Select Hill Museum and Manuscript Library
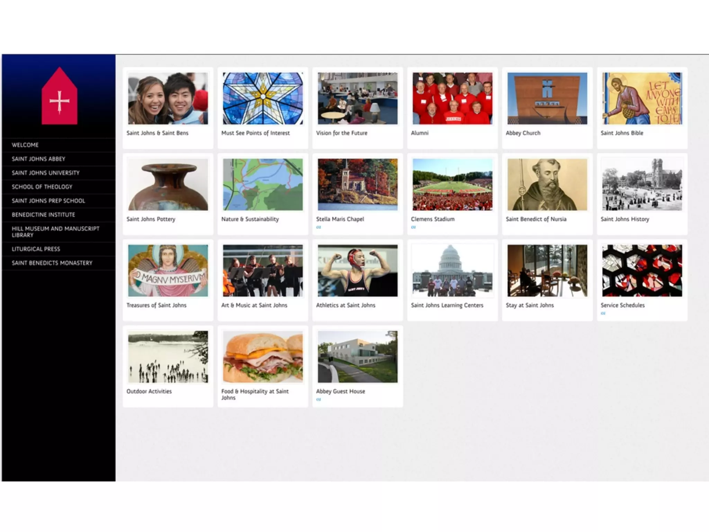Image resolution: width=709 pixels, height=532 pixels. 55,232
